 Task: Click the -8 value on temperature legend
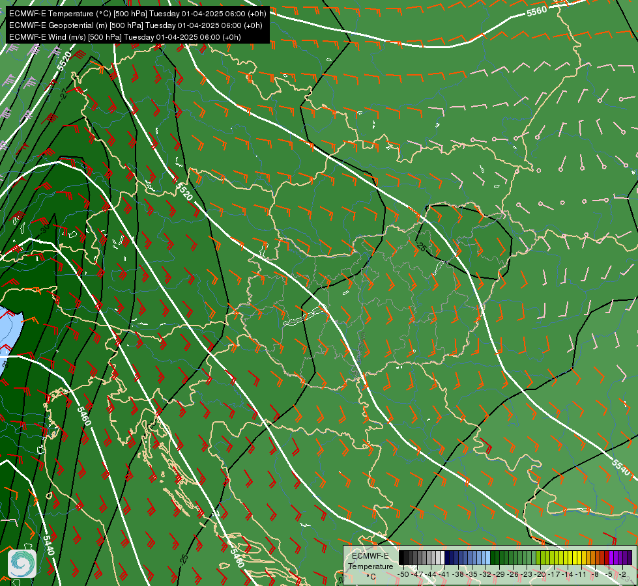tap(595, 575)
